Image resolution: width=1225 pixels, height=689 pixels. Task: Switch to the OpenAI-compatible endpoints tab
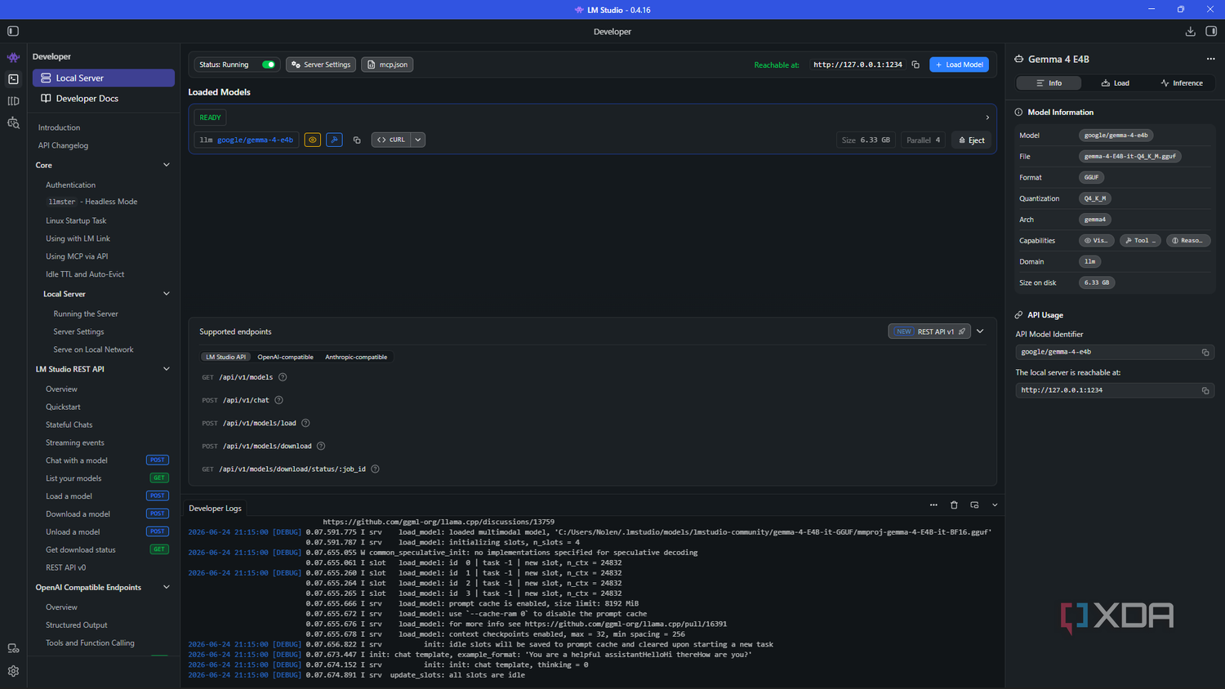tap(285, 357)
